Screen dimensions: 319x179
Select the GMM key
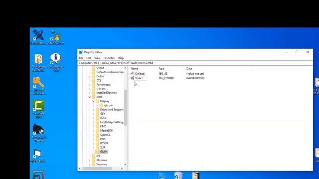coord(104,152)
